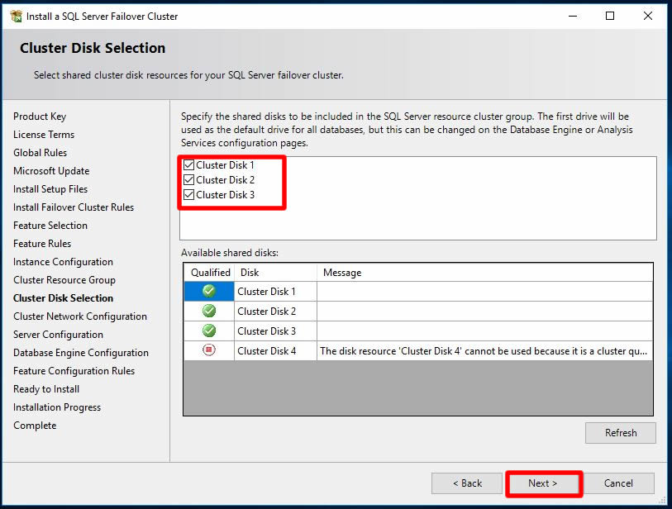This screenshot has width=672, height=509.
Task: Toggle the Cluster Disk 2 checkbox
Action: coord(188,180)
